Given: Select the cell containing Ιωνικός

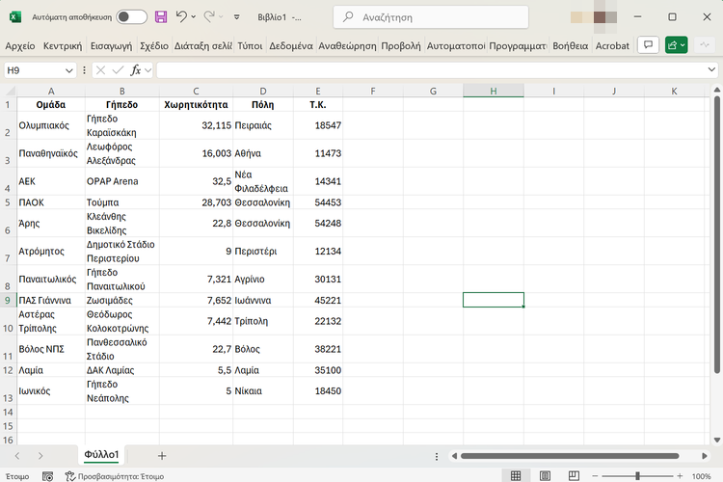Looking at the screenshot, I should coord(51,391).
